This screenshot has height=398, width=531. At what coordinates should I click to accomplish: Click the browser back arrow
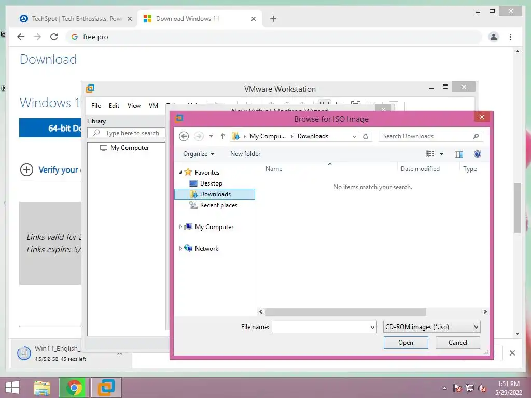tap(21, 37)
